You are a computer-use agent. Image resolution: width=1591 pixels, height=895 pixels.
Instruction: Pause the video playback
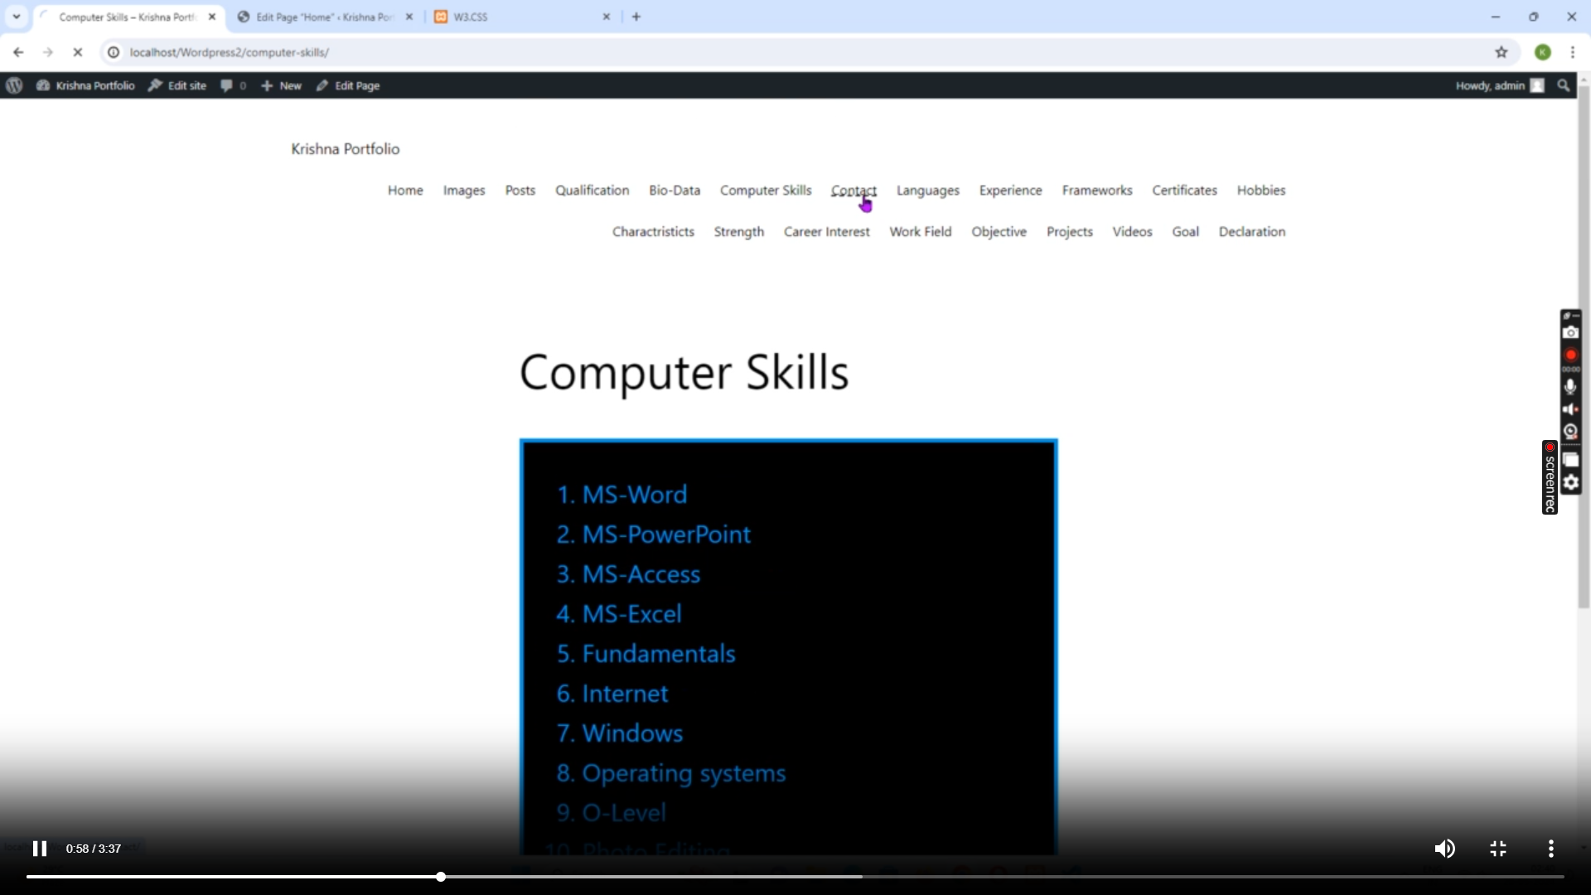coord(39,849)
